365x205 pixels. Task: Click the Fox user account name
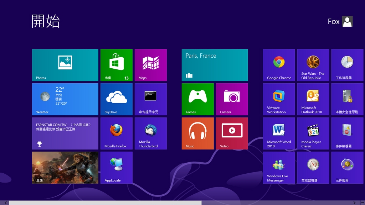point(334,21)
